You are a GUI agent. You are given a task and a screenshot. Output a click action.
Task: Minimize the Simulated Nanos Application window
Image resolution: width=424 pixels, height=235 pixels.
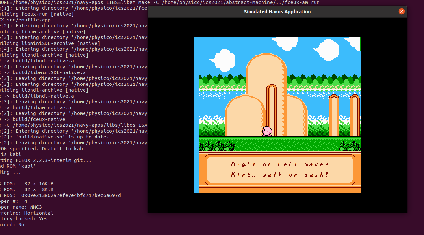click(x=391, y=12)
